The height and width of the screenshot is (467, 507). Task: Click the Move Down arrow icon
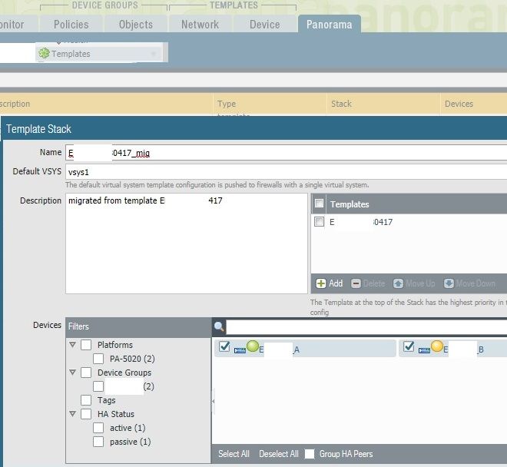(449, 283)
